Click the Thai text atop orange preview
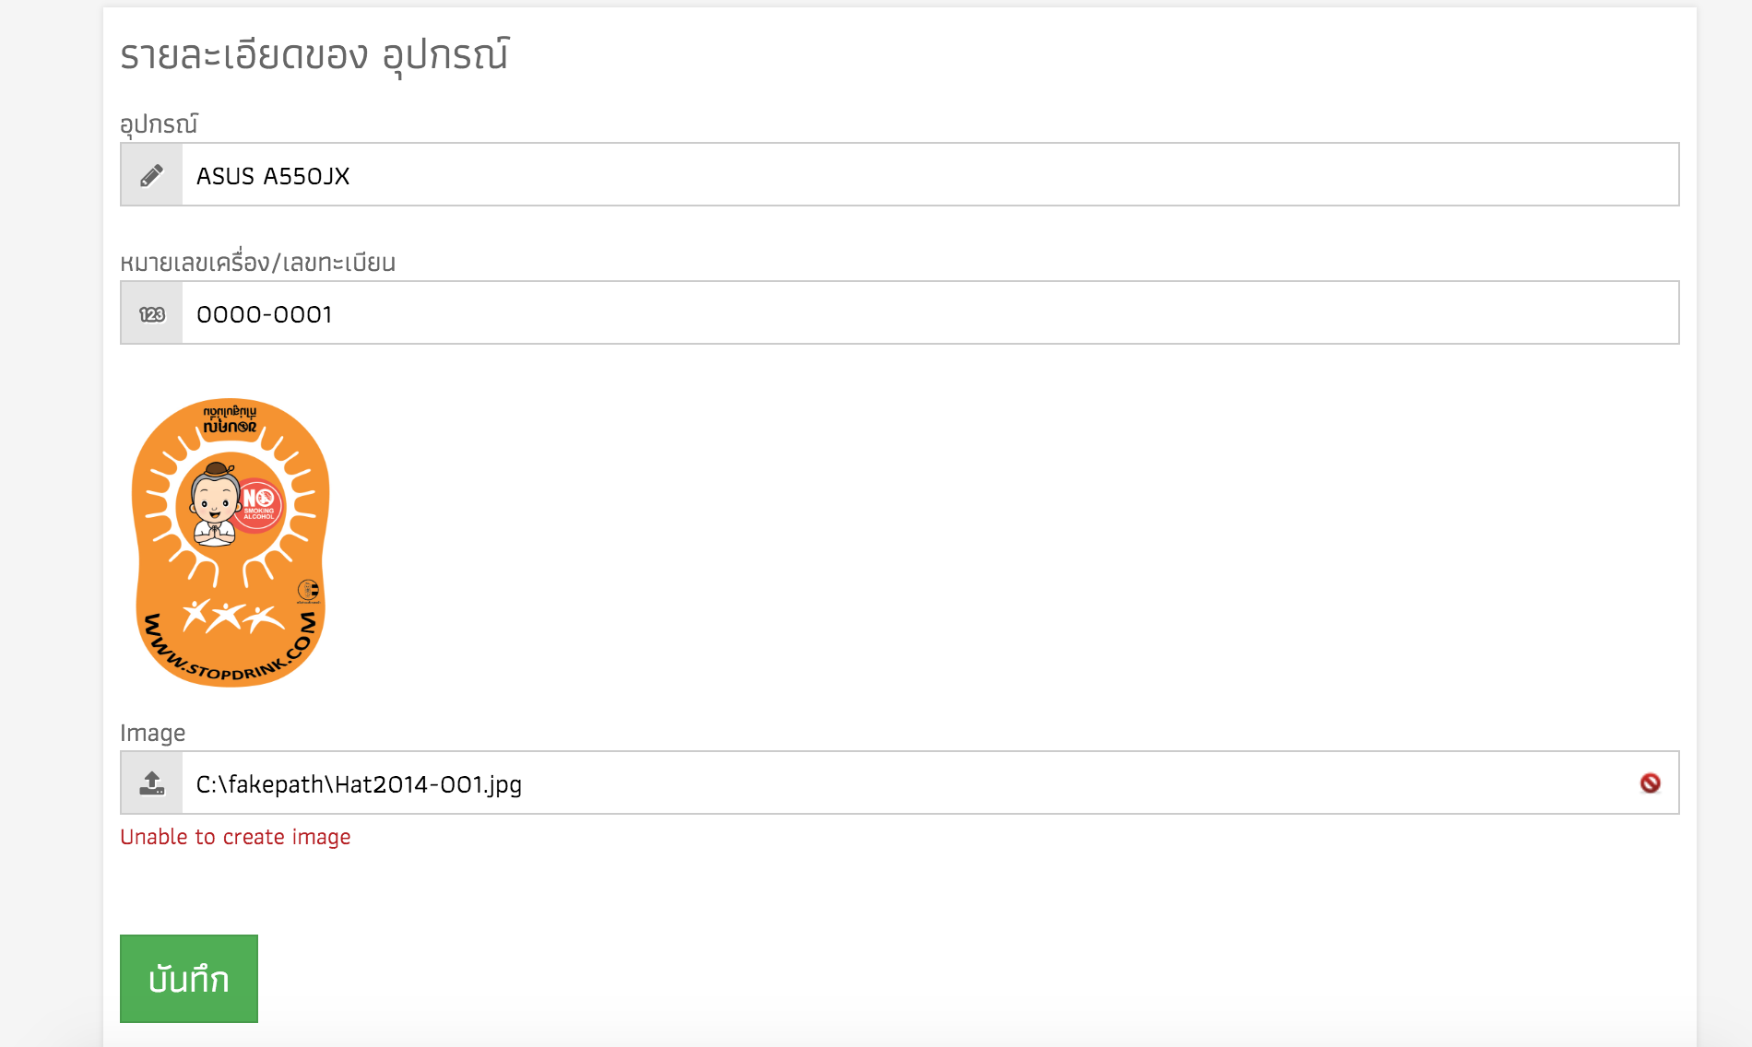The height and width of the screenshot is (1047, 1752). (x=231, y=418)
